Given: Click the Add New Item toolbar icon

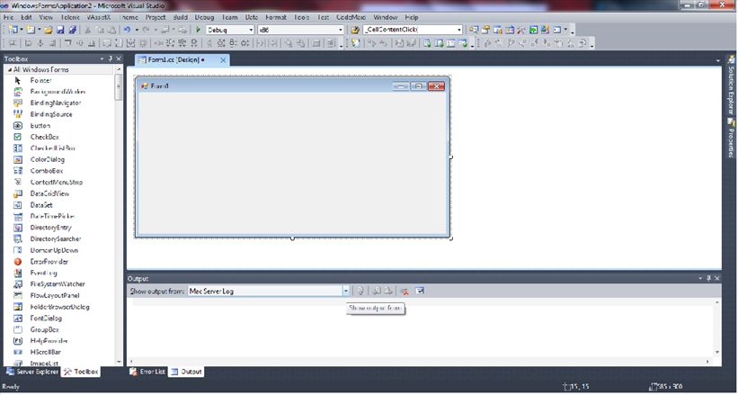Looking at the screenshot, I should point(31,30).
